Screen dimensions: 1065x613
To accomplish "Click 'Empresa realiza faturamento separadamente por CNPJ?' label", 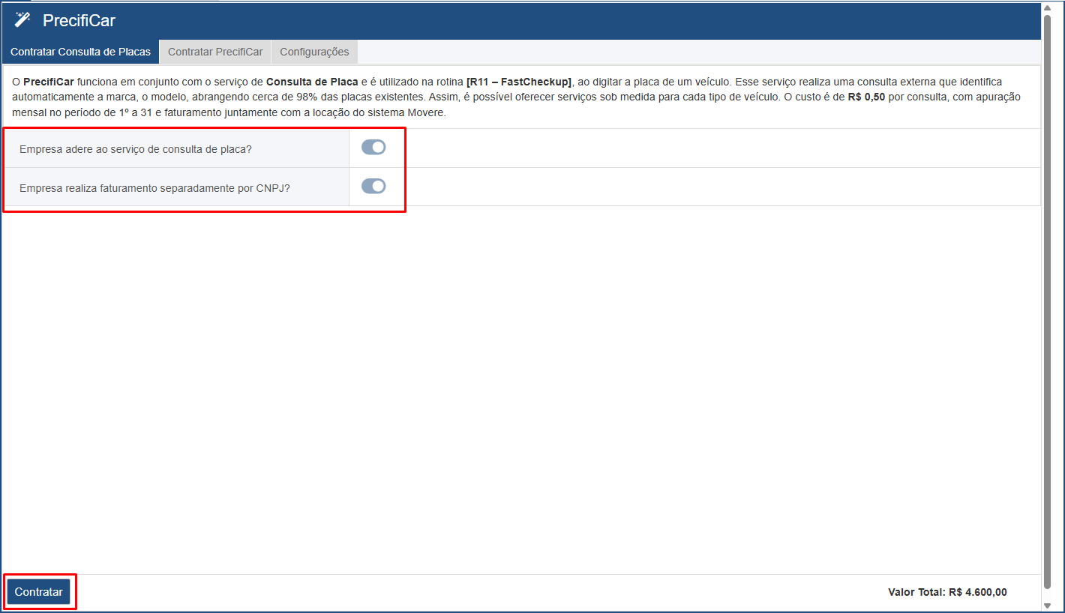I will pos(154,188).
